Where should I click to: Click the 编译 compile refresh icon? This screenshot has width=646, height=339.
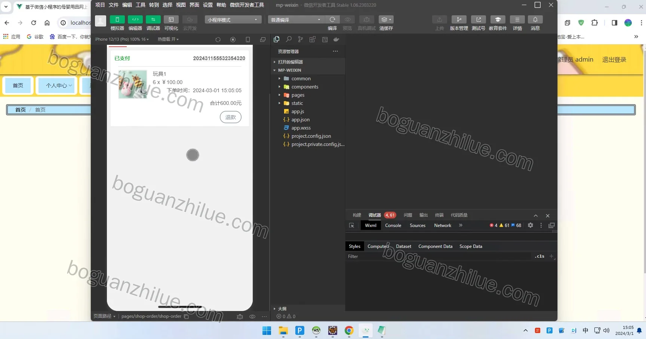(x=332, y=19)
